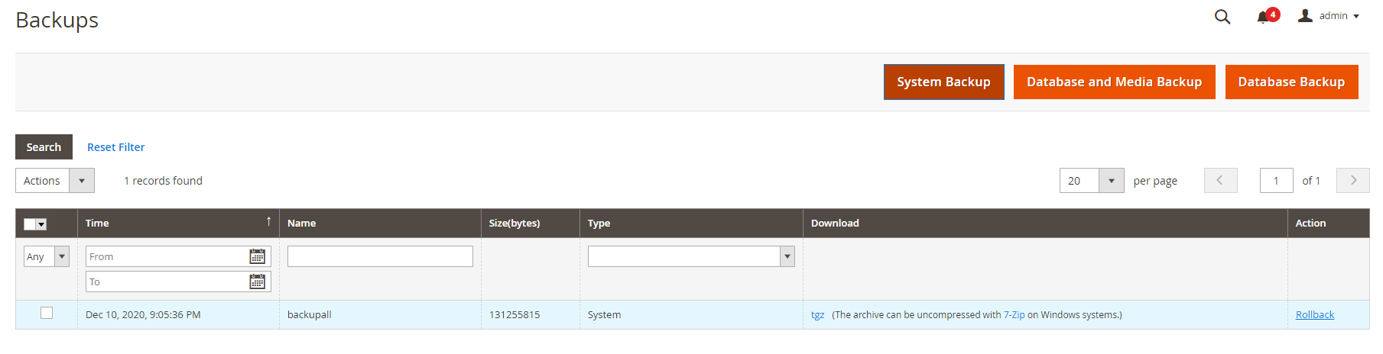Go to previous page arrow
The width and height of the screenshot is (1383, 354).
pos(1220,181)
